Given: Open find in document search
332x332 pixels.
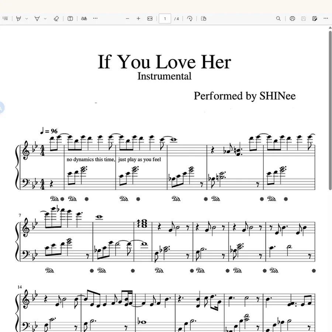Looking at the screenshot, I should 279,19.
